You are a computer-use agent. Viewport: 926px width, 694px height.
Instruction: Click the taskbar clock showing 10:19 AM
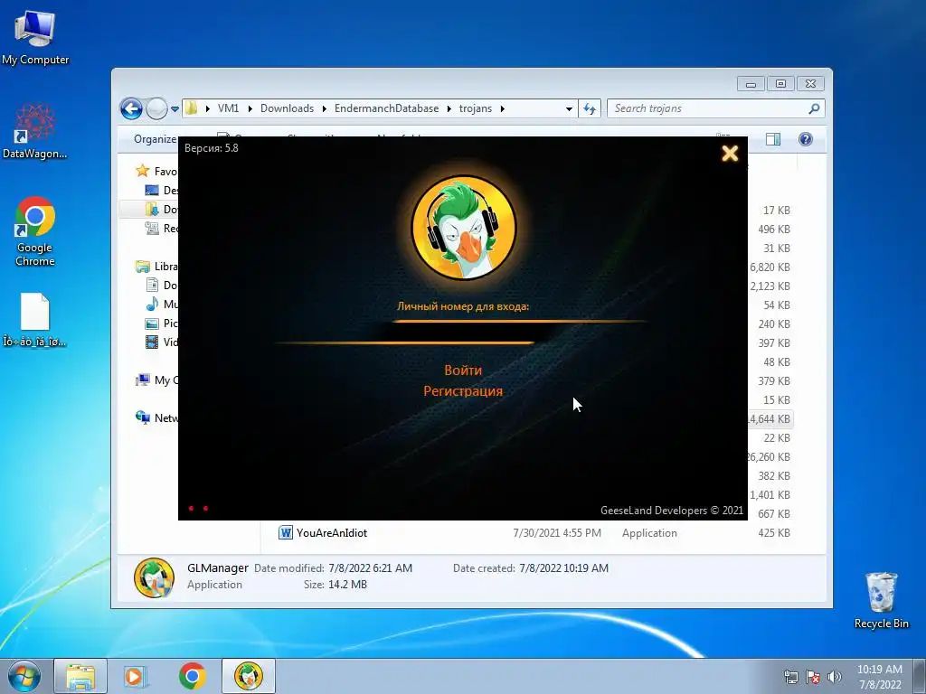click(880, 676)
